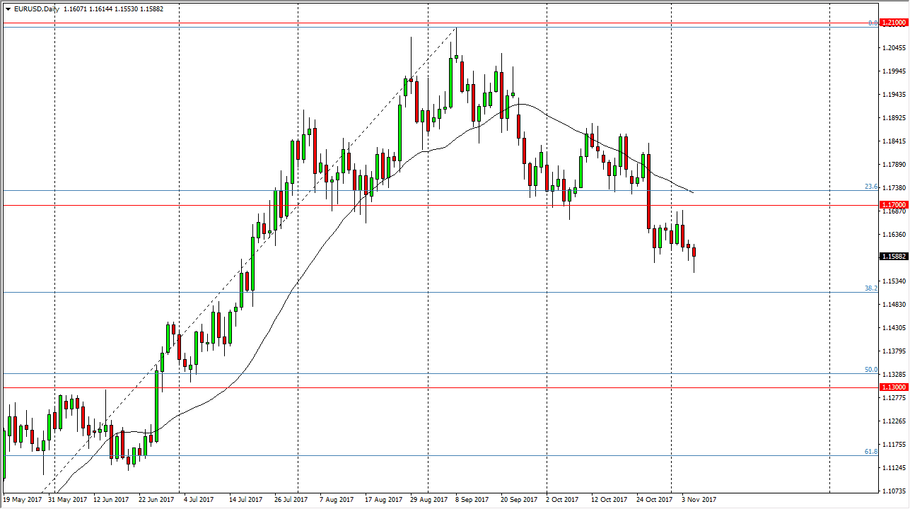Click the current price tag 1.15882
The height and width of the screenshot is (509, 910).
click(x=894, y=257)
